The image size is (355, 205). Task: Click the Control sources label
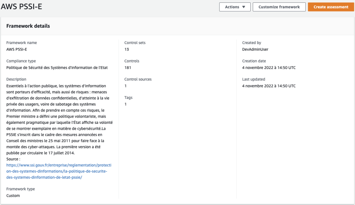tap(138, 79)
